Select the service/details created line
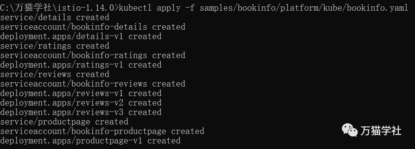Viewport: 415px width, 149px height. pyautogui.click(x=55, y=17)
